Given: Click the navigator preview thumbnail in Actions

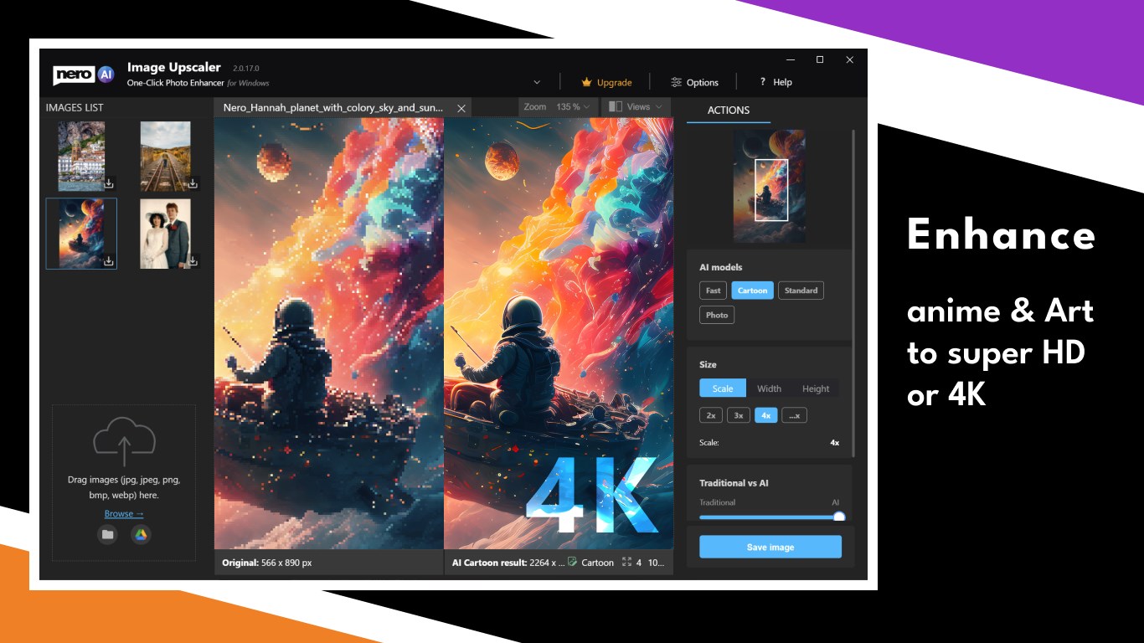Looking at the screenshot, I should coord(769,187).
